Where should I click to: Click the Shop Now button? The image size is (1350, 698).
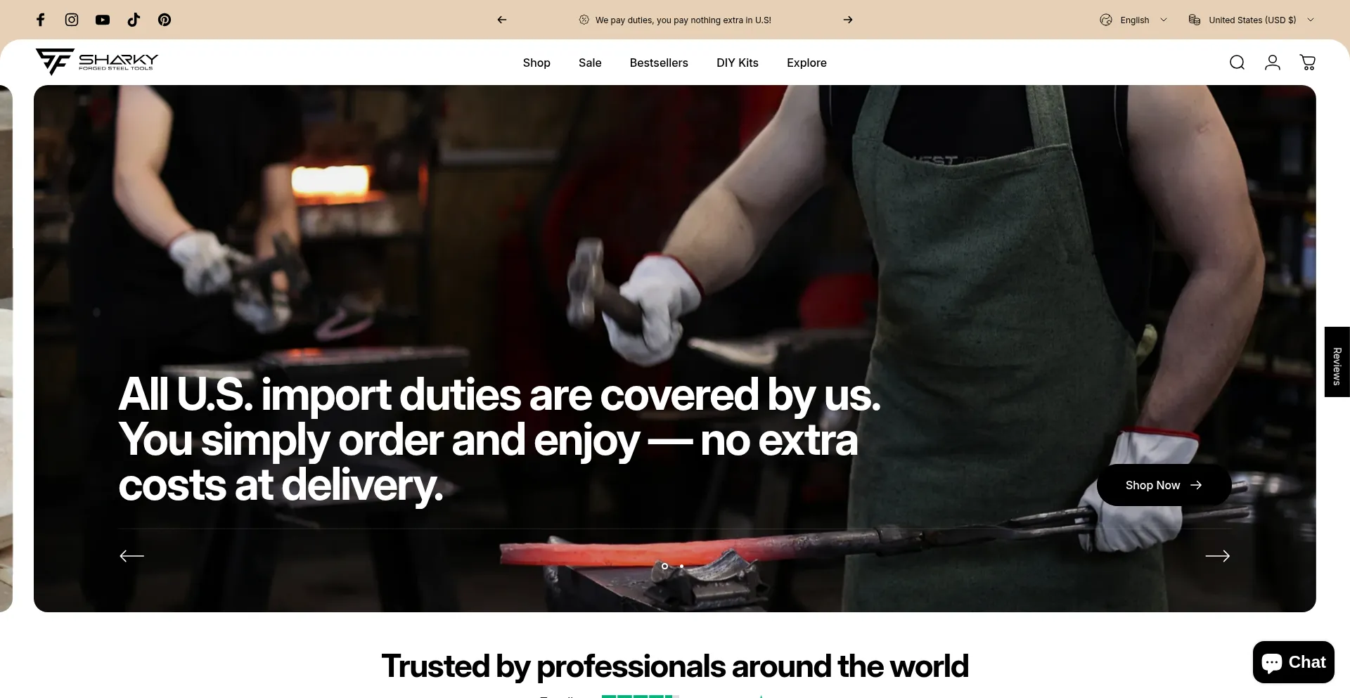point(1164,485)
